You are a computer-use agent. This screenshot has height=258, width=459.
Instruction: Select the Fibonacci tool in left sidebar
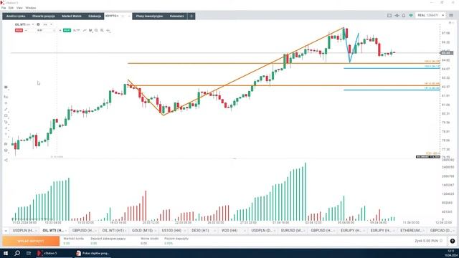6,97
